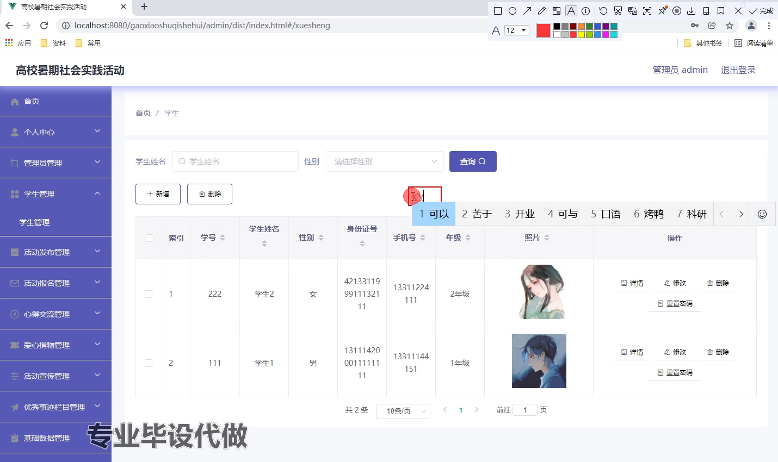This screenshot has height=462, width=778.
Task: Open the Chrome profile avatar
Action: tap(751, 26)
